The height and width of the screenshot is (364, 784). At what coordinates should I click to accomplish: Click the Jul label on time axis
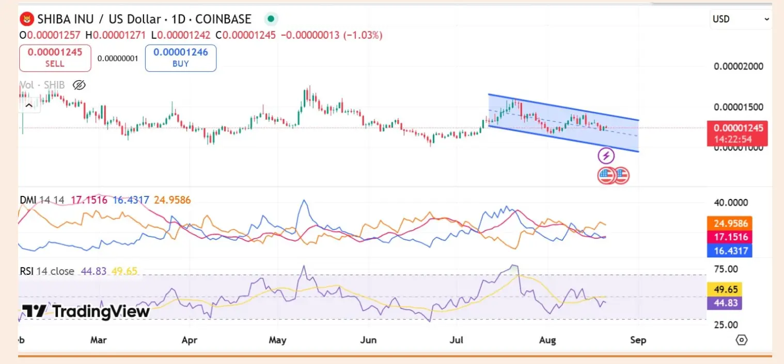click(458, 340)
